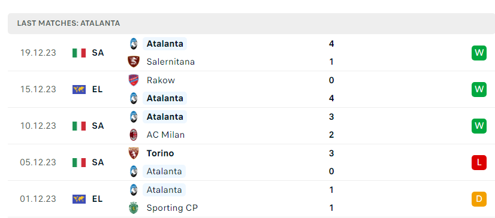Click the AC Milan club logo
The image size is (495, 218).
(134, 135)
